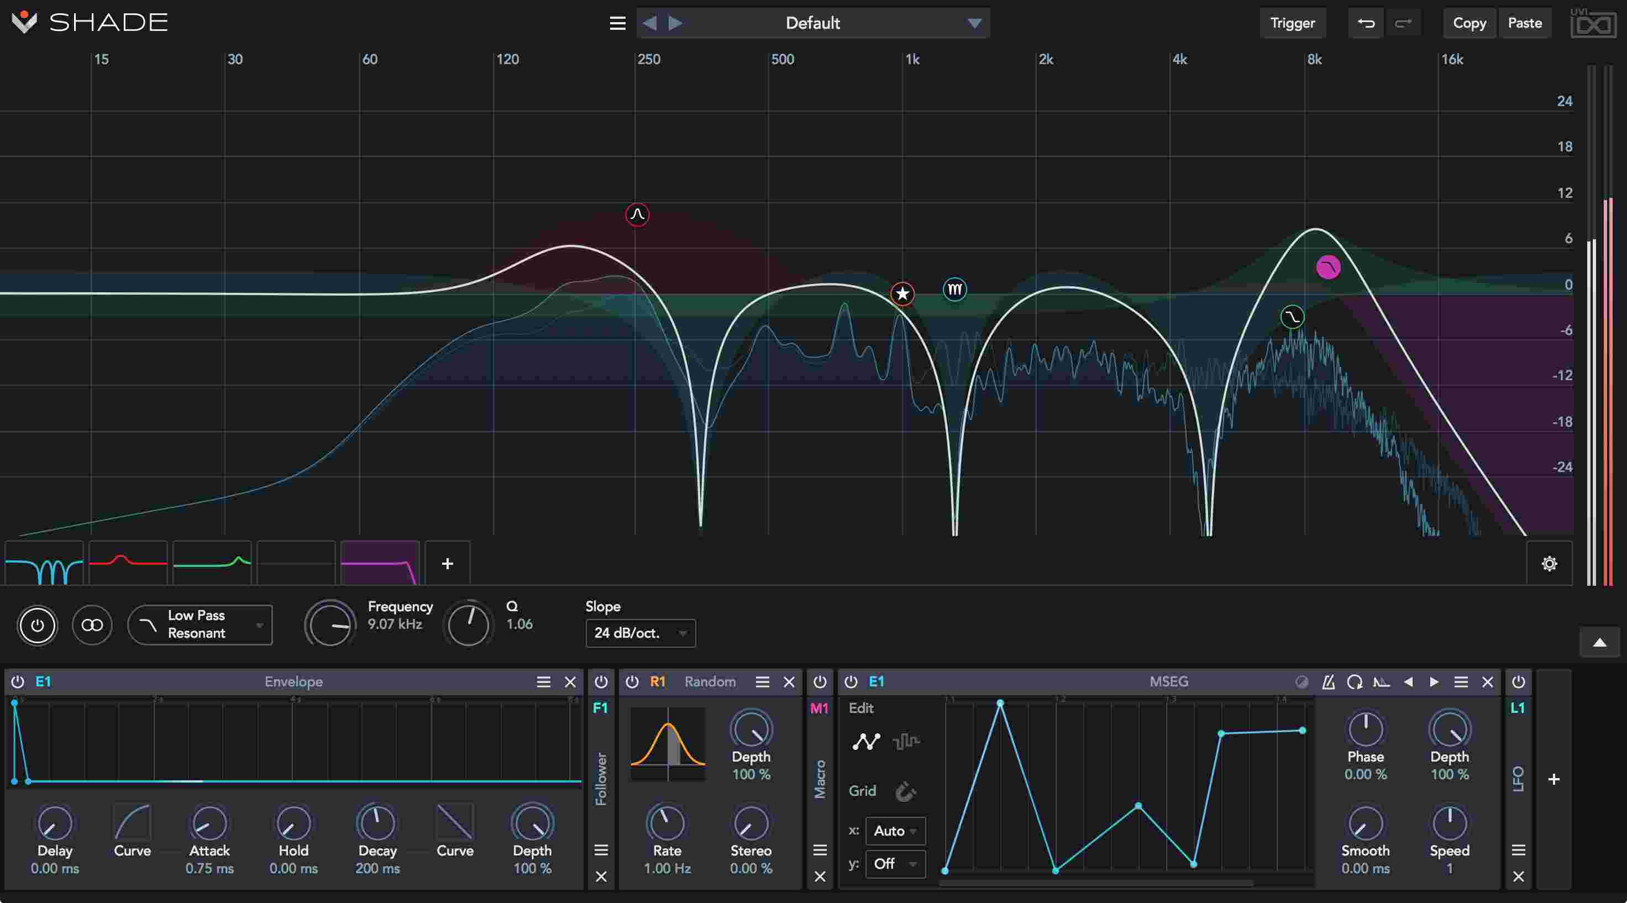Select the blue notch filter band tab
Image resolution: width=1627 pixels, height=903 pixels.
coord(44,563)
